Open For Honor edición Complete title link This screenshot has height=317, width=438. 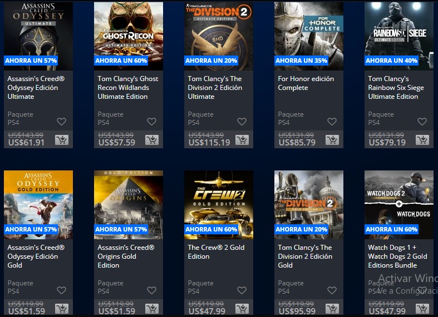(x=306, y=83)
